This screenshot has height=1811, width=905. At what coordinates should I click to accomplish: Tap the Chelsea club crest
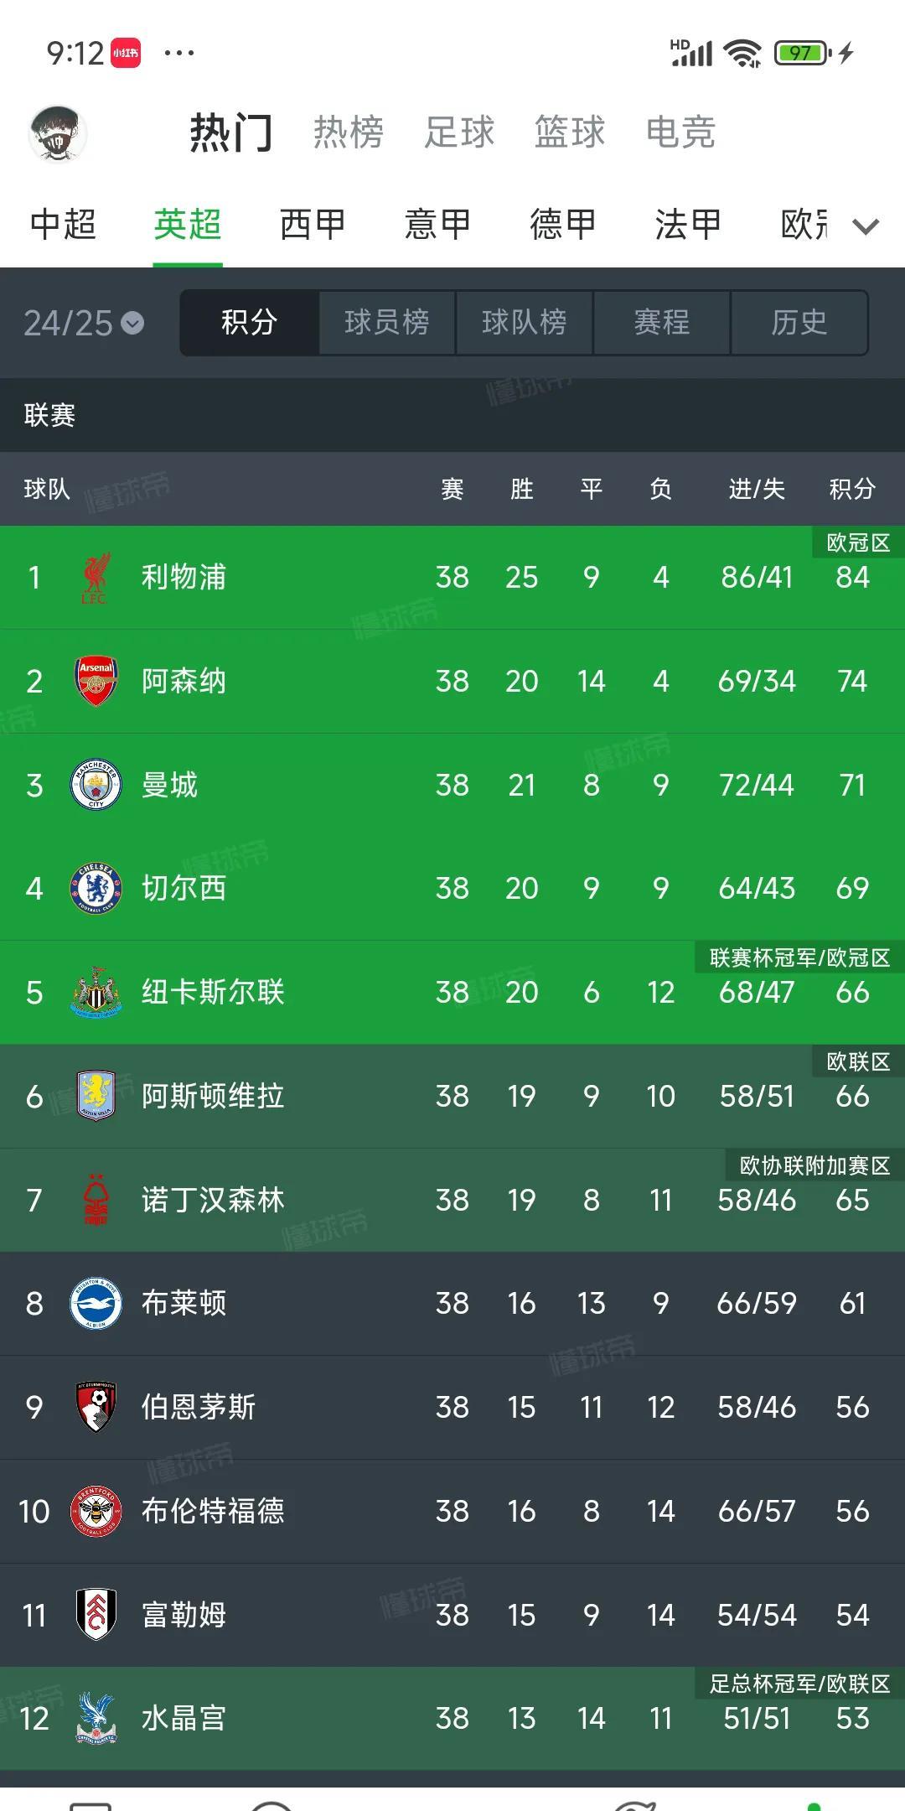pos(96,888)
